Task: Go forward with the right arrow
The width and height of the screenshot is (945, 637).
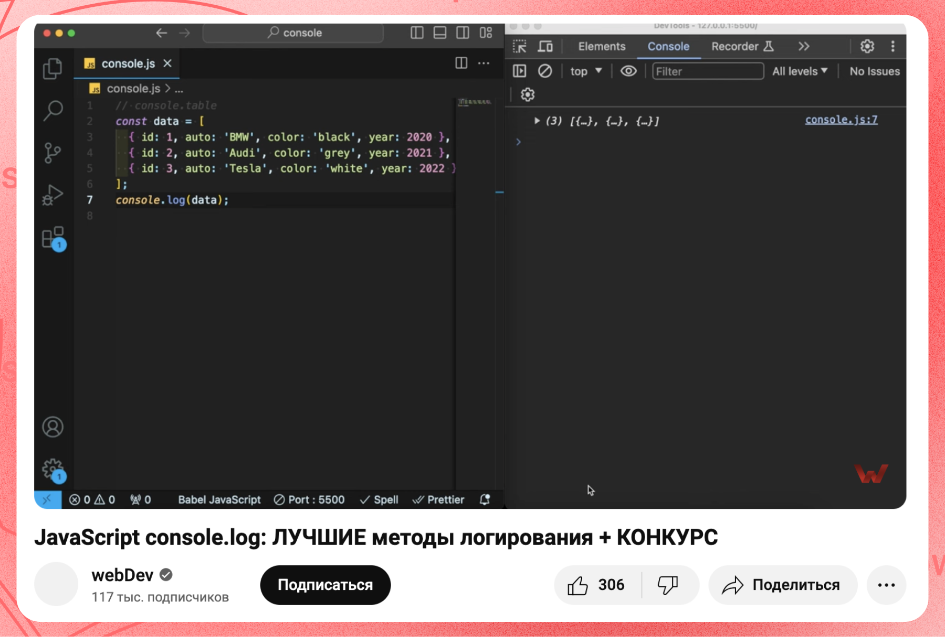Action: point(184,33)
